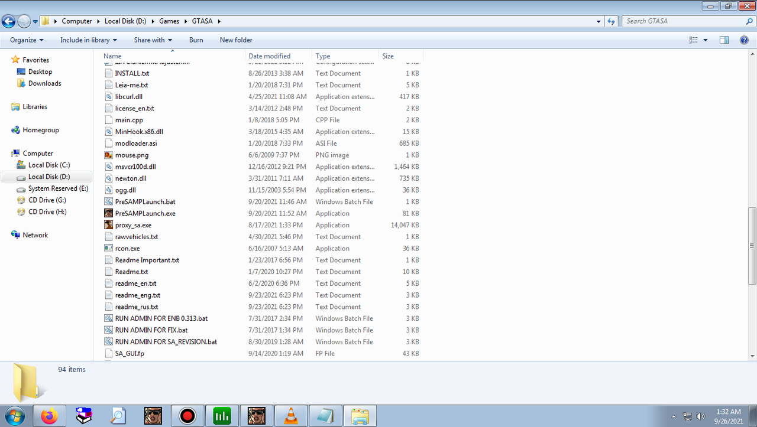This screenshot has height=427, width=757.
Task: Open the magnifier app on the taskbar
Action: (119, 416)
